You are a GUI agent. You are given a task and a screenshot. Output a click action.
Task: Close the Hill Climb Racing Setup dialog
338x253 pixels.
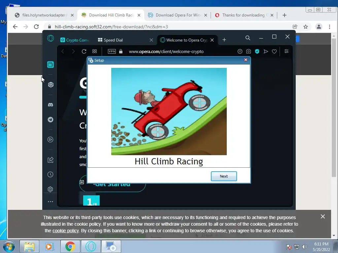pyautogui.click(x=246, y=60)
